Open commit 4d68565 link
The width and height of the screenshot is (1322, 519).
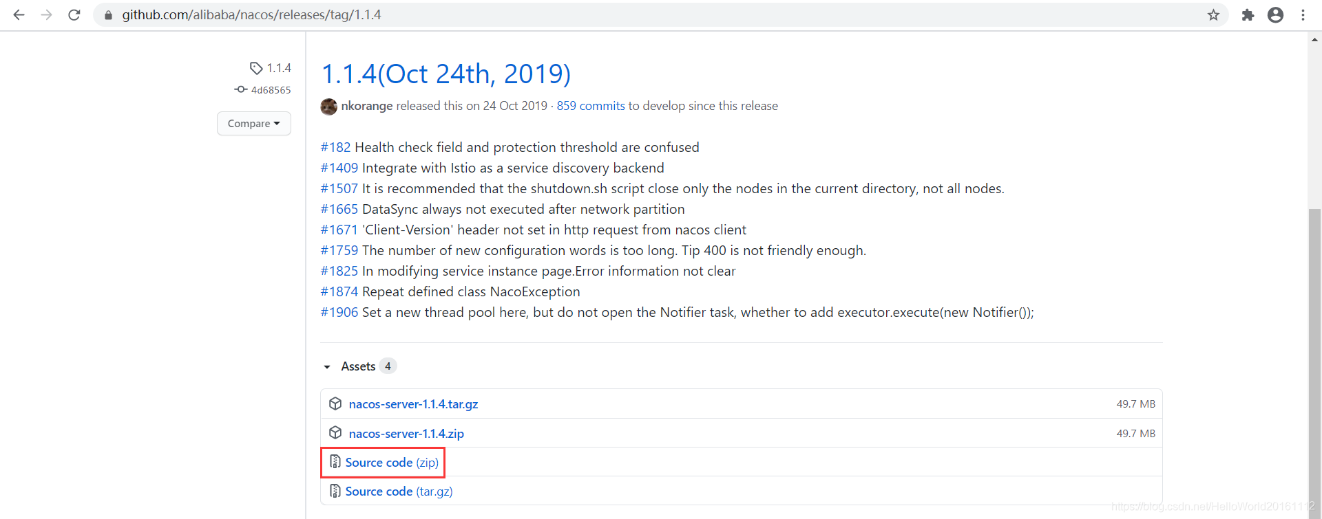pyautogui.click(x=271, y=90)
